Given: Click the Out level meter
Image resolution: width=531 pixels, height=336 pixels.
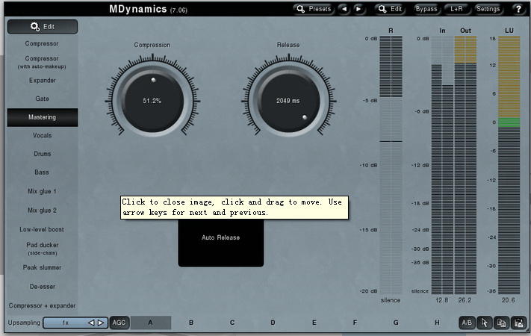Looking at the screenshot, I should [465, 164].
